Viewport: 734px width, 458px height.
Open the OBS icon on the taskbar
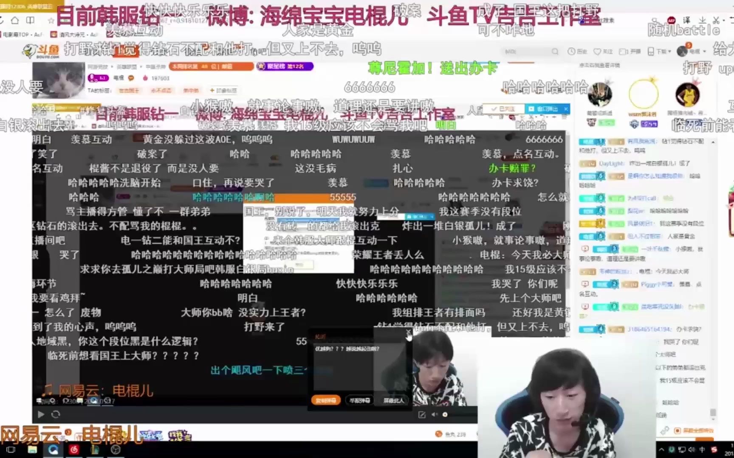coord(116,450)
